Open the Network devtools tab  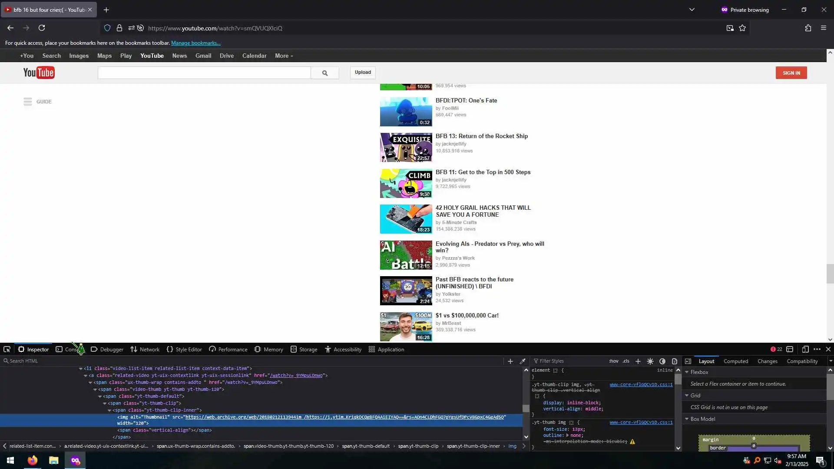(145, 350)
